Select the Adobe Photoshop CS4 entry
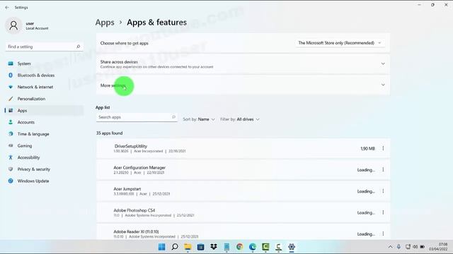Viewport: 453px width, 254px height. 243,212
